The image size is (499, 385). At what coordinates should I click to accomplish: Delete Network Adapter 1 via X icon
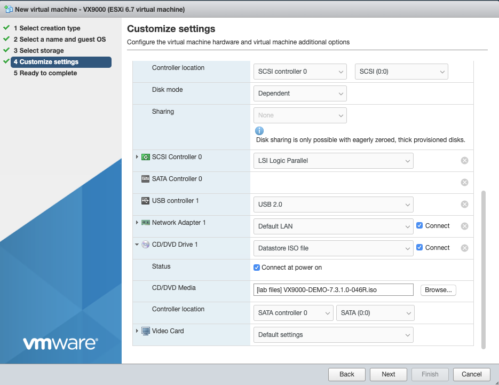(464, 226)
